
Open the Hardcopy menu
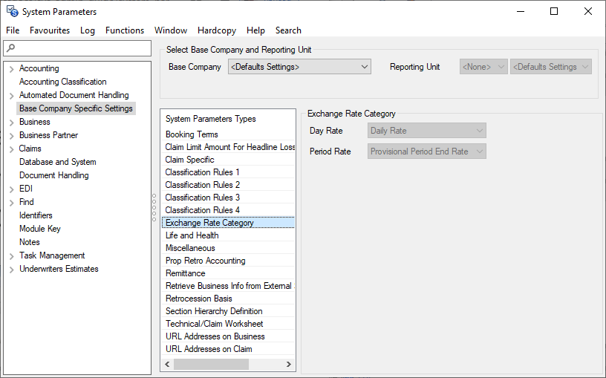pos(217,30)
